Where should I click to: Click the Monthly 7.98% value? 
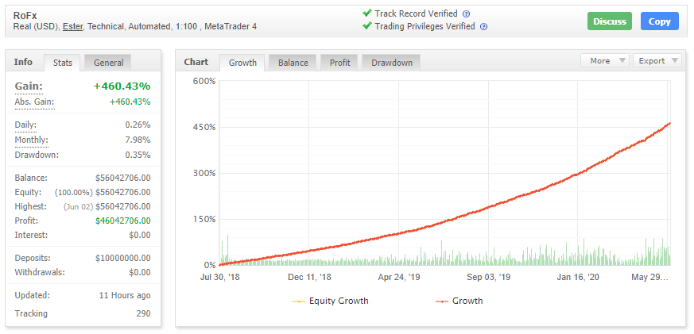[138, 140]
